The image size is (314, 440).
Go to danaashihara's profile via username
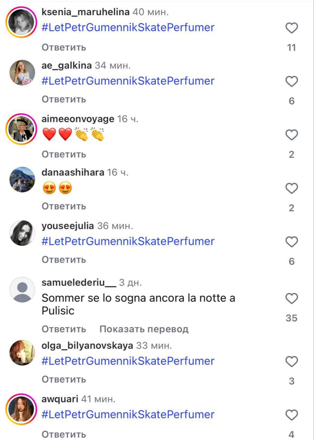[x=73, y=173]
